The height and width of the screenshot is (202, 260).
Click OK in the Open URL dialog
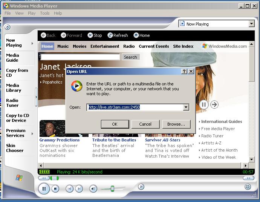115,124
